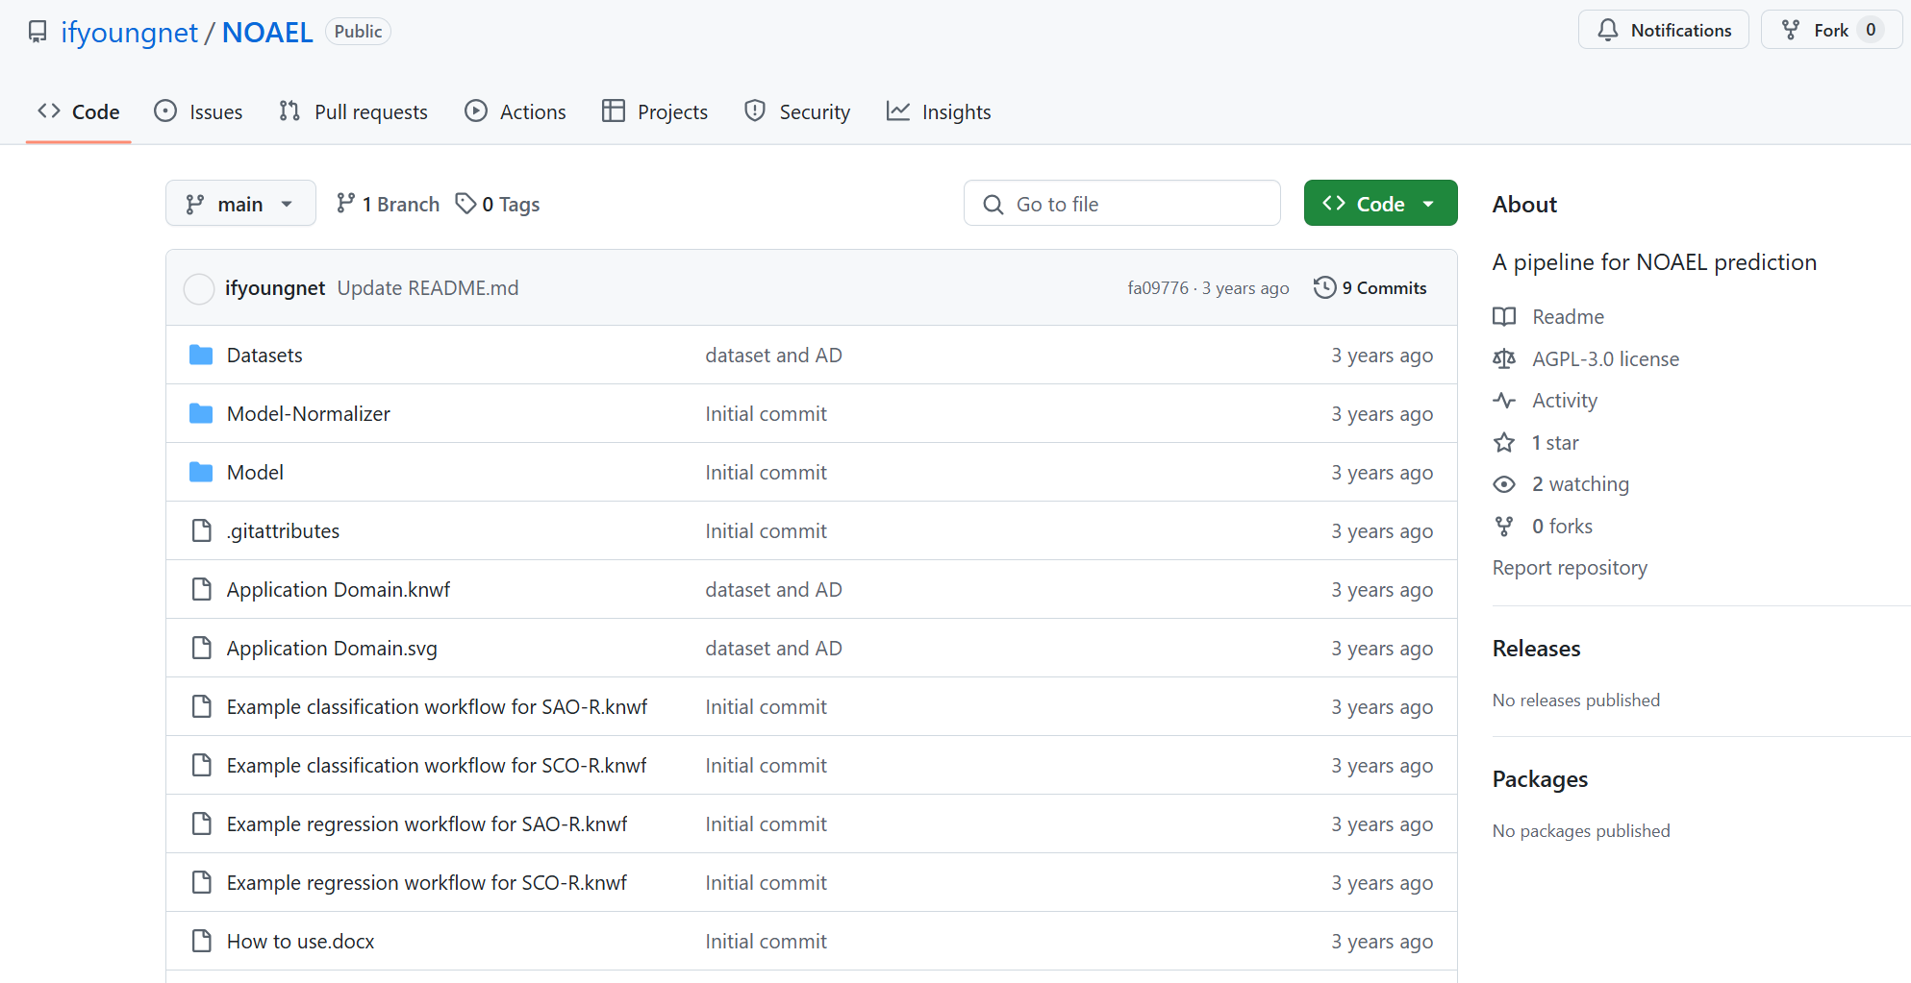Open the Model-Normalizer folder
The width and height of the screenshot is (1911, 983).
point(309,414)
